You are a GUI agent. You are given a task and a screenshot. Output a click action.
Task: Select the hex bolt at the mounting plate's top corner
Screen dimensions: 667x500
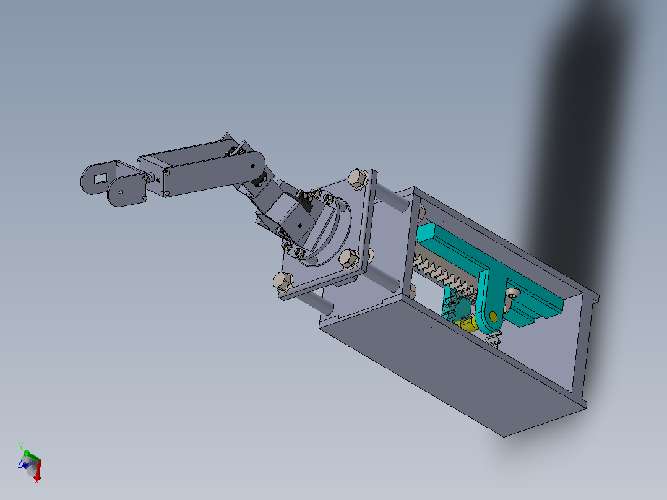coord(358,179)
